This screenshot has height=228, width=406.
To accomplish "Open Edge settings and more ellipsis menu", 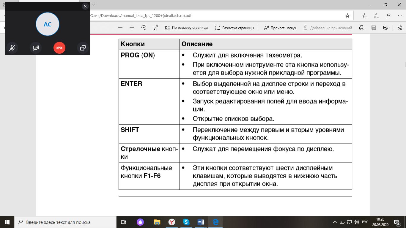I will click(399, 15).
